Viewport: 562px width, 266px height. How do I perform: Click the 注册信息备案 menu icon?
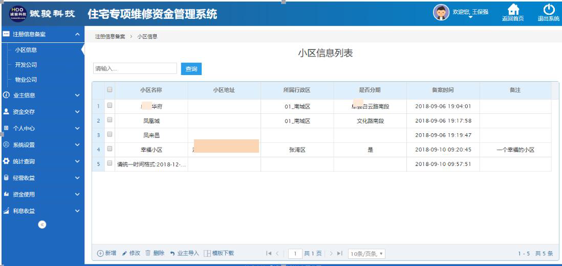[x=6, y=34]
